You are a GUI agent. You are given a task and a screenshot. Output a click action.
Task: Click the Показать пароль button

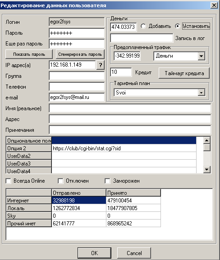[x=29, y=54]
